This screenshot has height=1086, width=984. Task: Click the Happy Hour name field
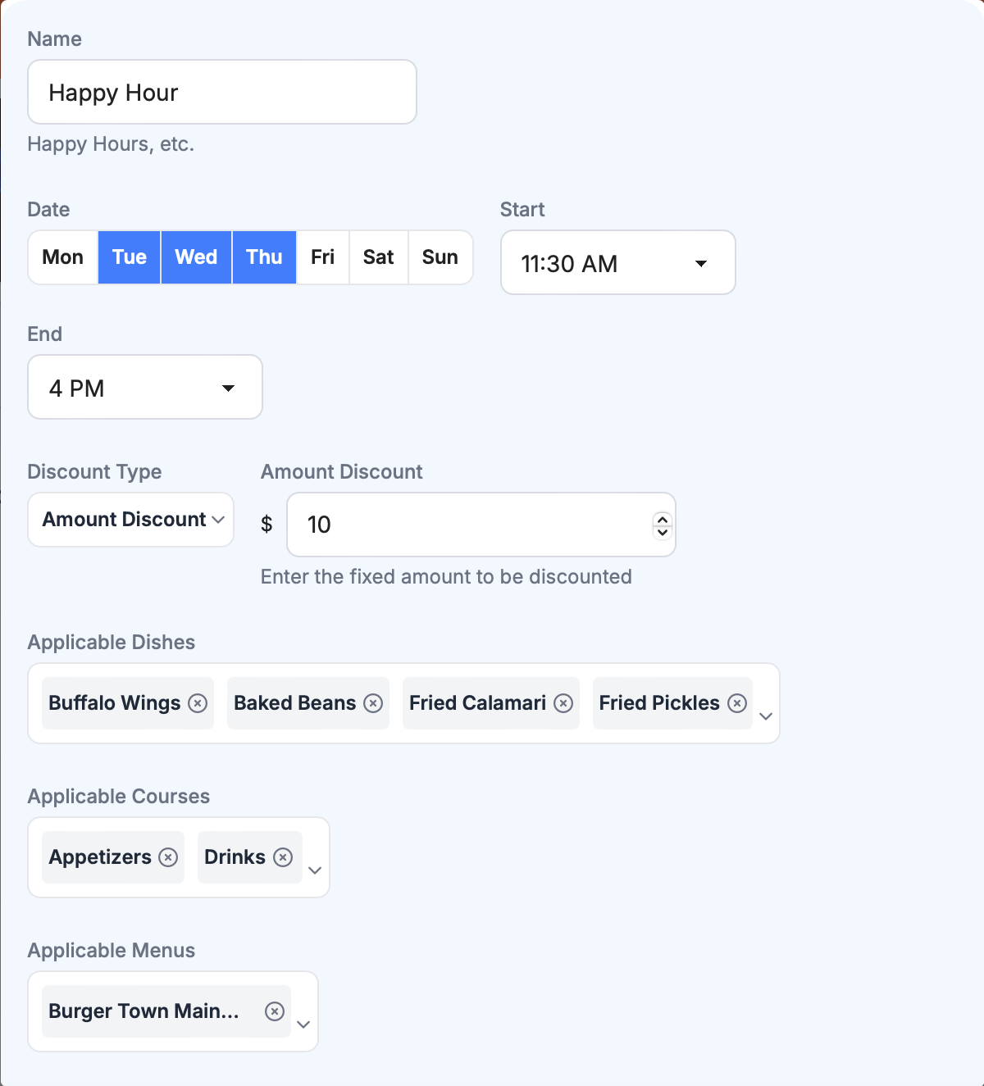(x=221, y=92)
